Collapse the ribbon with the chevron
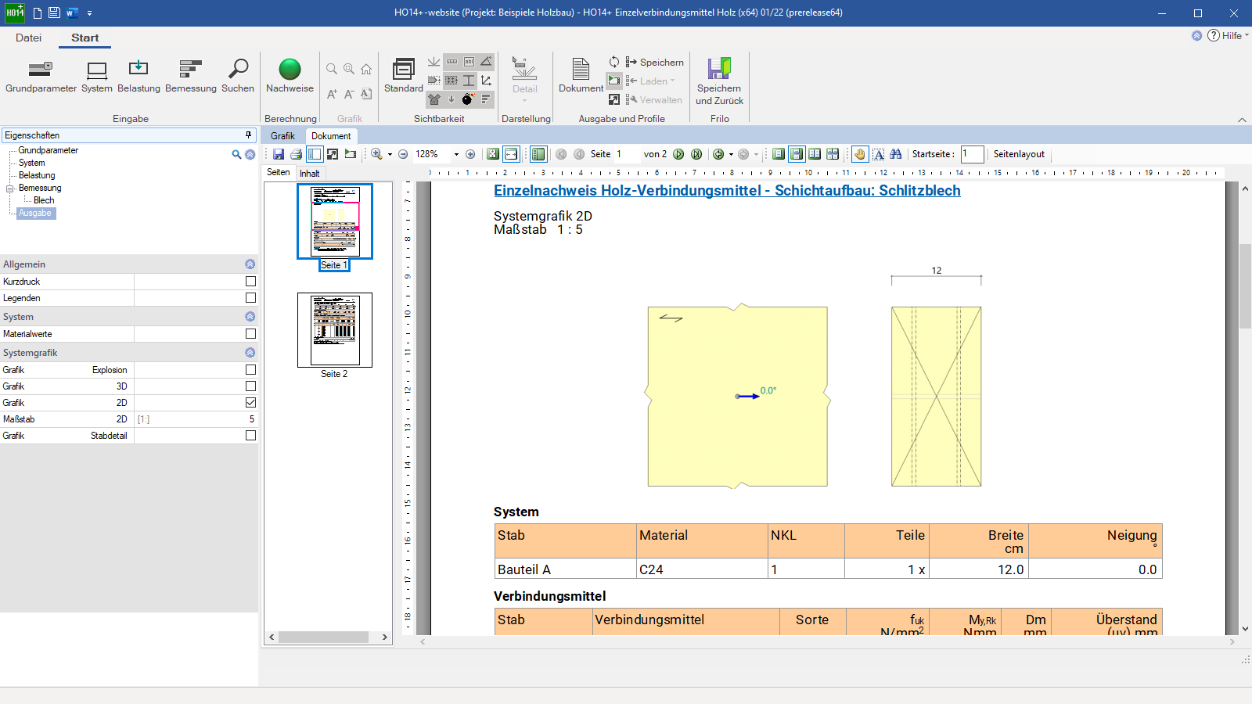Viewport: 1252px width, 704px height. (1242, 120)
